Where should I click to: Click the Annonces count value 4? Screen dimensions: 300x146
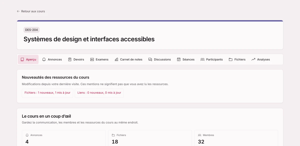[27, 142]
